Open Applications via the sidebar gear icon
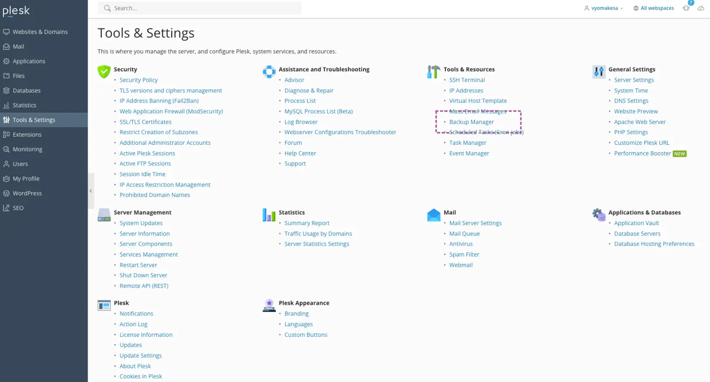 (x=6, y=61)
